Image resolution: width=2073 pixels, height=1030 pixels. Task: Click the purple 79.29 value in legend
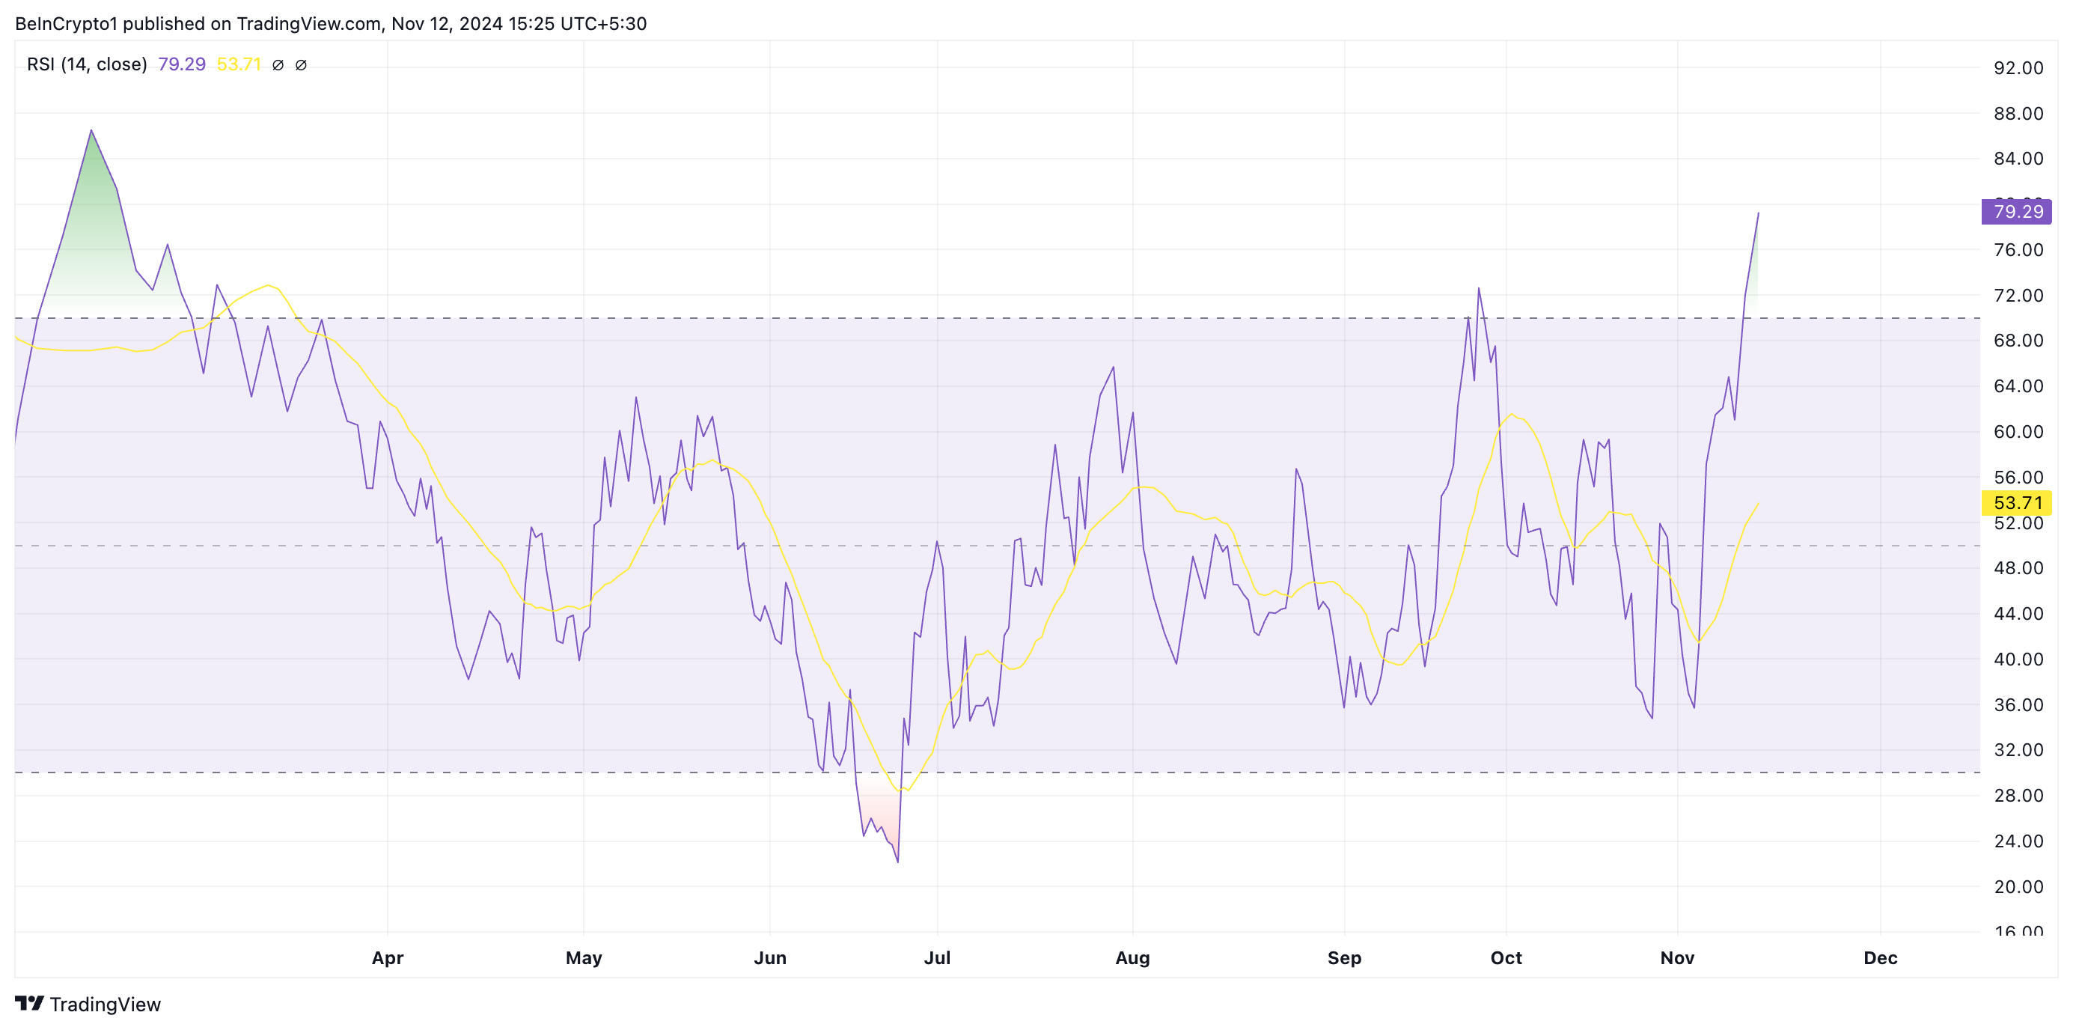(182, 64)
